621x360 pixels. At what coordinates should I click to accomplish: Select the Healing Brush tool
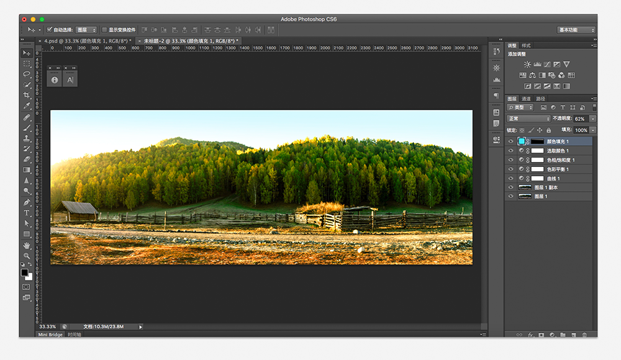click(x=27, y=118)
